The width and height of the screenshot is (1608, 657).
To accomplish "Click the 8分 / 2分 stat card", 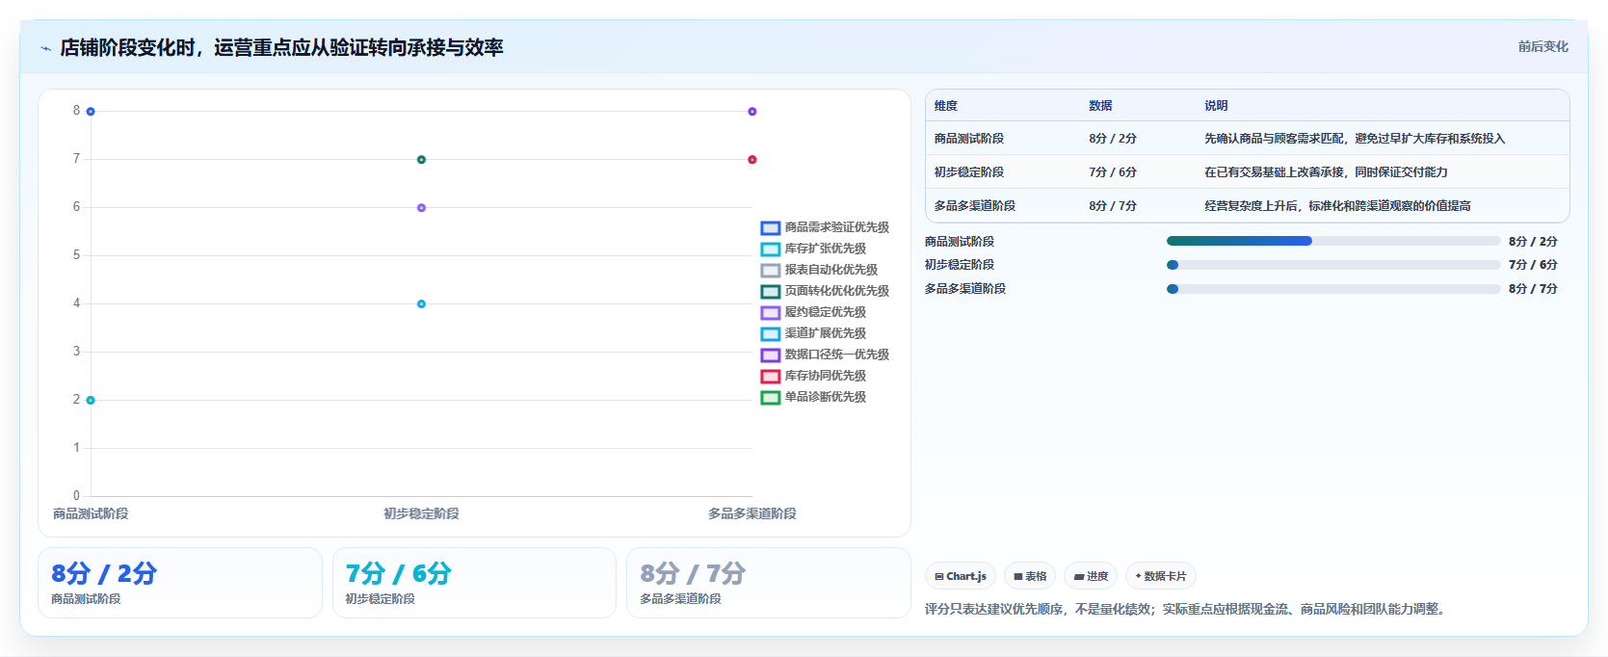I will pos(180,583).
